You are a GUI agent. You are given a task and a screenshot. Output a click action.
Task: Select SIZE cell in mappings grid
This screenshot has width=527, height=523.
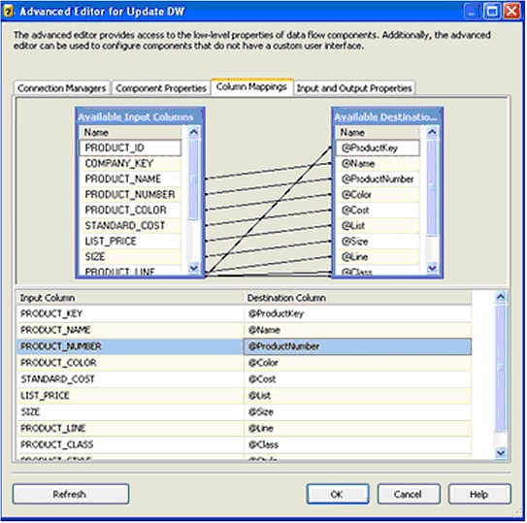tap(130, 411)
